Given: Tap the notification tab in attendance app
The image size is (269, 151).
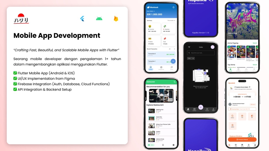Looking at the screenshot, I should coord(249,145).
